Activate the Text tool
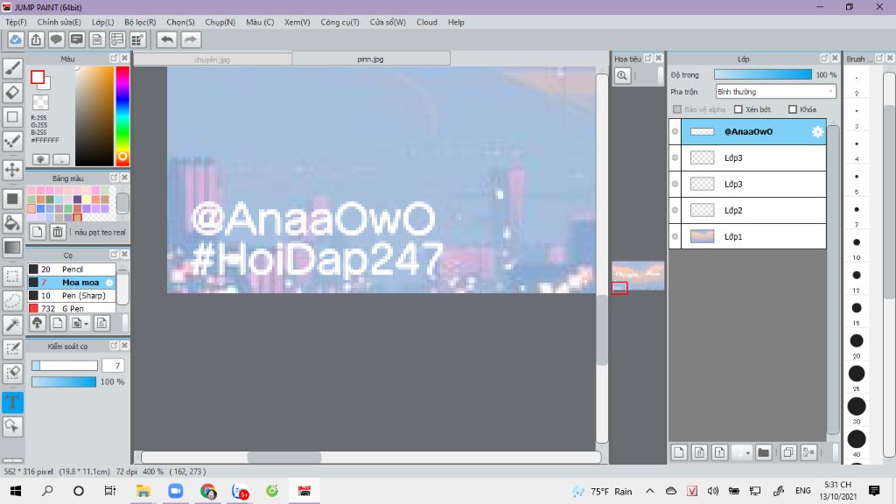Screen dimensions: 896x504 click(12, 402)
